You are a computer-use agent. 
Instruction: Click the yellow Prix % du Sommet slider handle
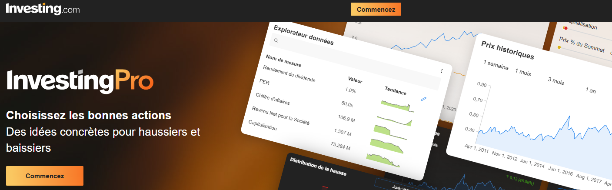click(559, 47)
